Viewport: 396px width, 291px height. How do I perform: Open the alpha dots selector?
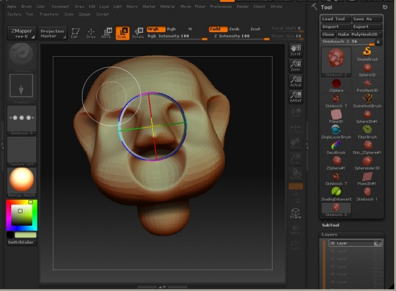point(22,120)
